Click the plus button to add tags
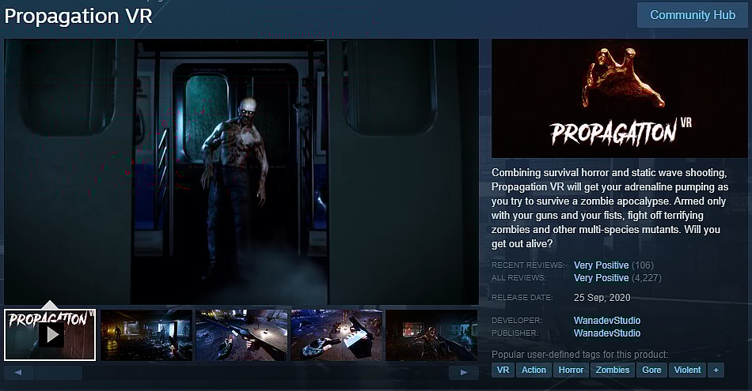 coord(716,370)
